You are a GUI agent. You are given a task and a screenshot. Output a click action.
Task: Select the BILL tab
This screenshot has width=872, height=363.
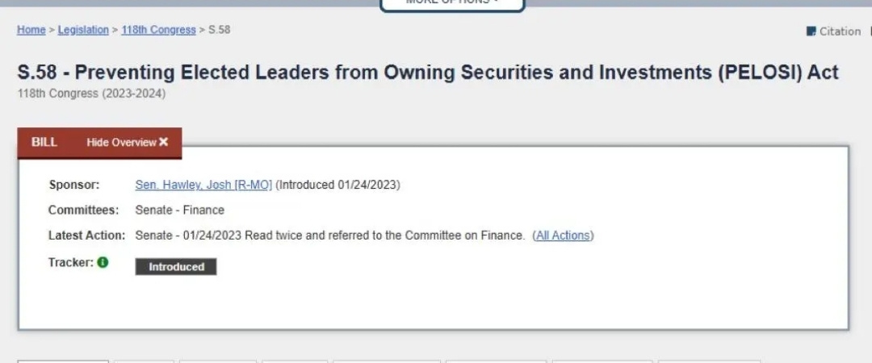44,142
